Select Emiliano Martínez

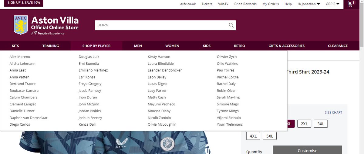pos(93,70)
